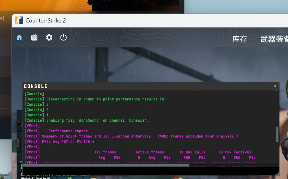Select the 'Performance report' line
This screenshot has height=179, width=288.
point(59,131)
